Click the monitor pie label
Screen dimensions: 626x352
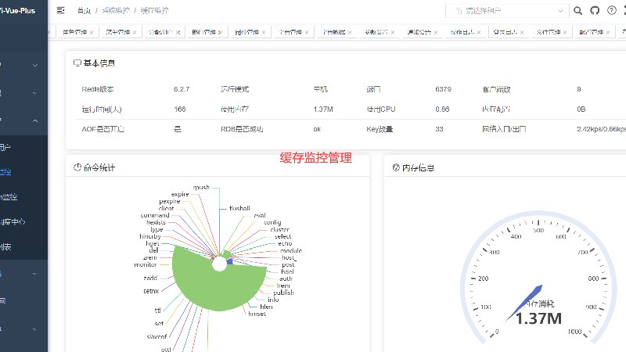coord(146,264)
